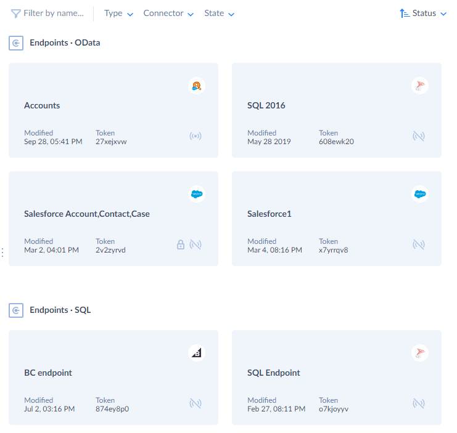
Task: Click the filter funnel icon
Action: click(15, 14)
